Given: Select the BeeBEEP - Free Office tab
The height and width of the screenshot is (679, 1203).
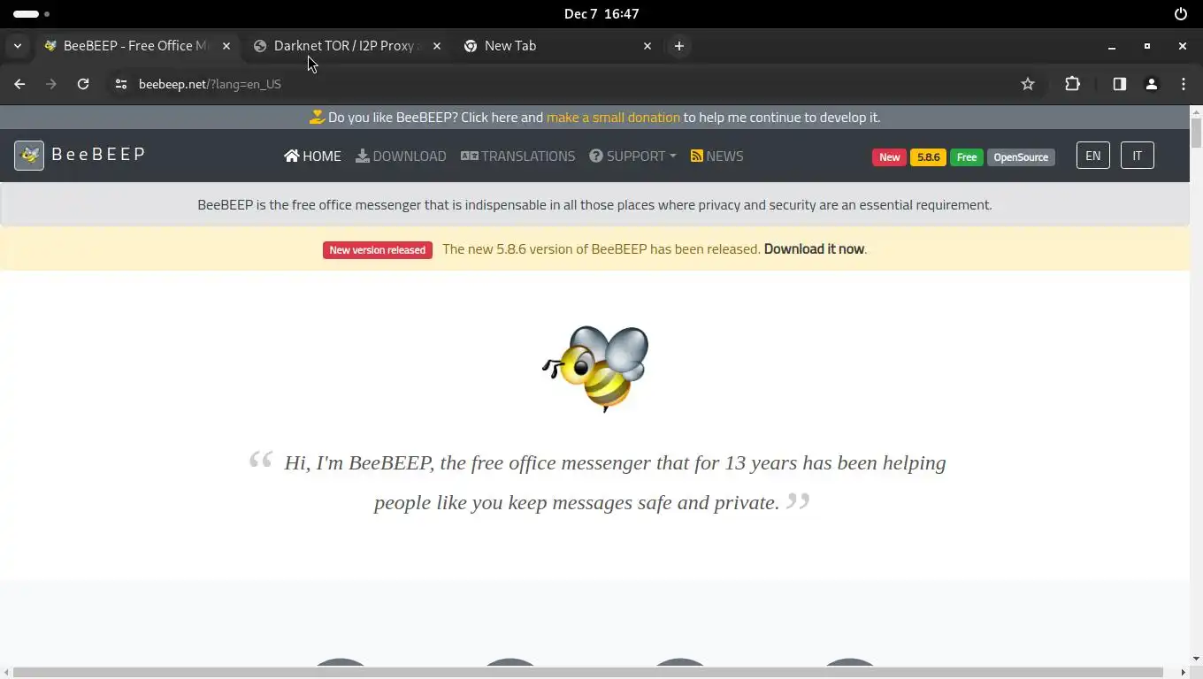Looking at the screenshot, I should click(136, 46).
